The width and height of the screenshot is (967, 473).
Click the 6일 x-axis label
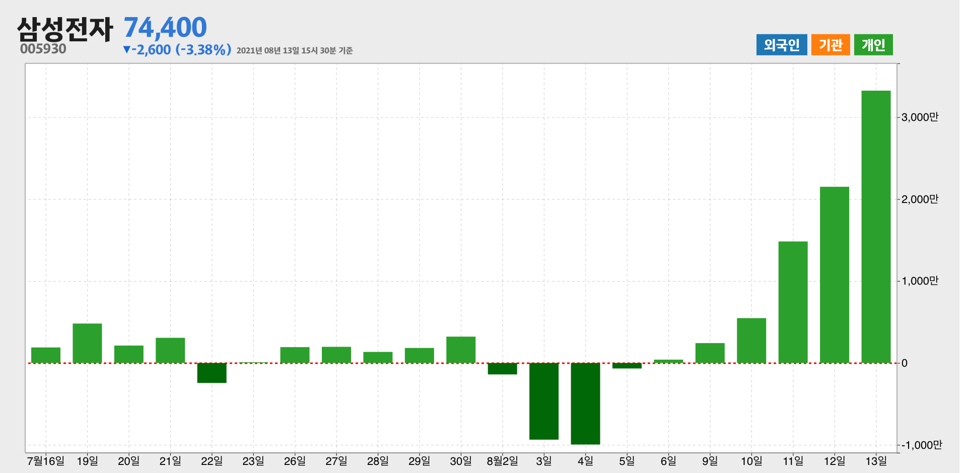pyautogui.click(x=668, y=461)
